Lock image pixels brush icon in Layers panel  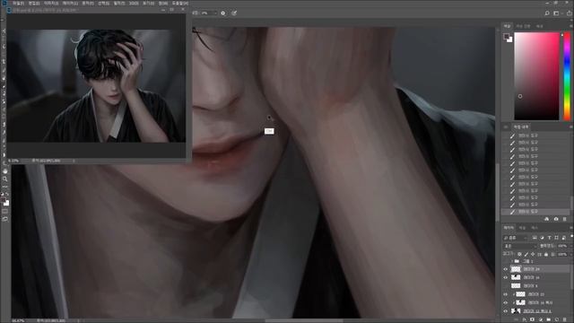[x=526, y=254]
